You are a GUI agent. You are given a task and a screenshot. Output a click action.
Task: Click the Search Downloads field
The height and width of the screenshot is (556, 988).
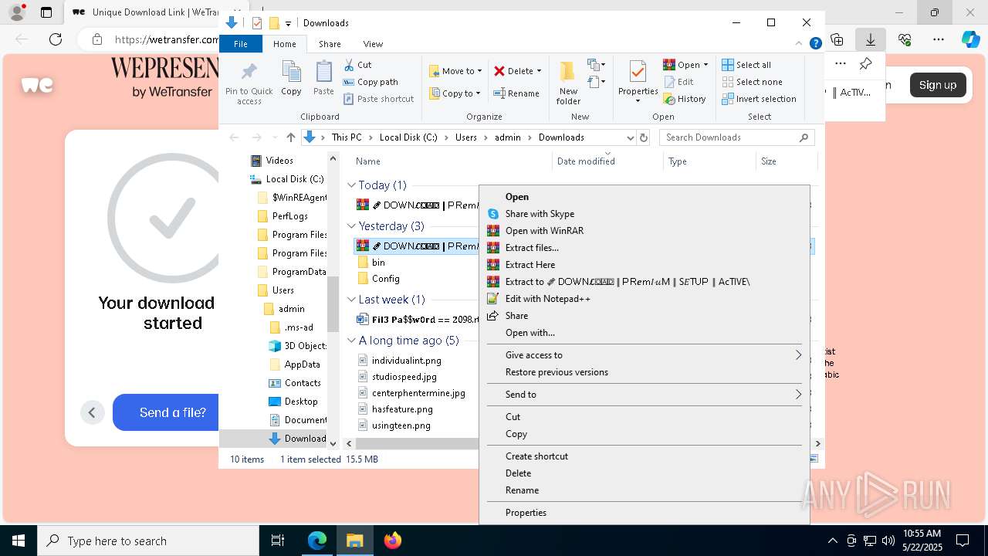pos(736,137)
